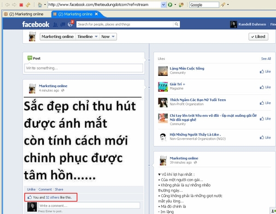Click the 39 minutes ago timestamp
This screenshot has width=276, height=214.
coord(181,163)
